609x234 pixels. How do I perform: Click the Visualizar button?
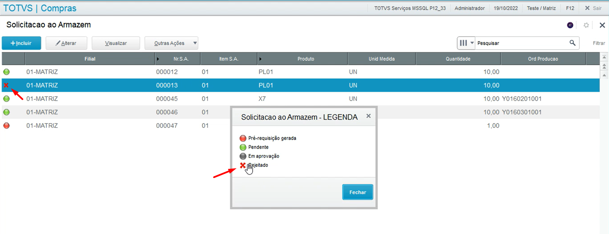pyautogui.click(x=116, y=43)
